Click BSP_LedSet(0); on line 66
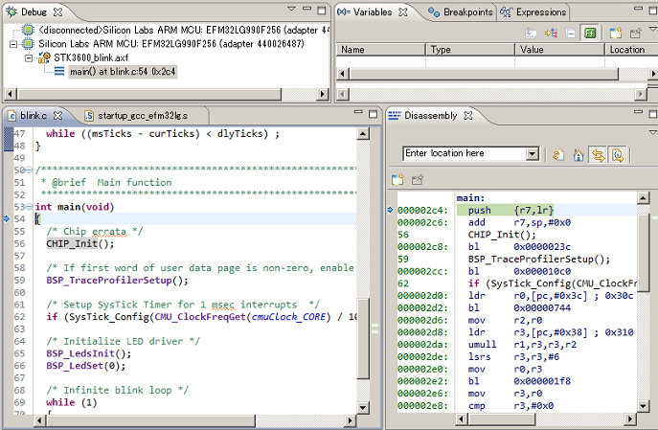This screenshot has height=430, width=658. pyautogui.click(x=85, y=366)
